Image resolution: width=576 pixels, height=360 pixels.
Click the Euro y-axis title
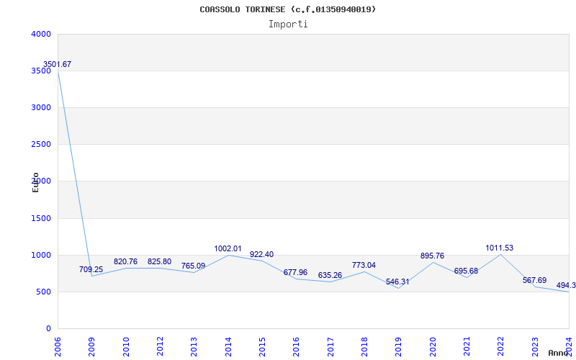(35, 182)
